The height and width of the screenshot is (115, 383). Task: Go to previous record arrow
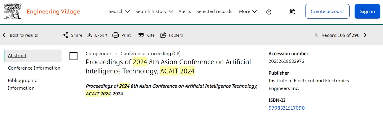(x=316, y=35)
